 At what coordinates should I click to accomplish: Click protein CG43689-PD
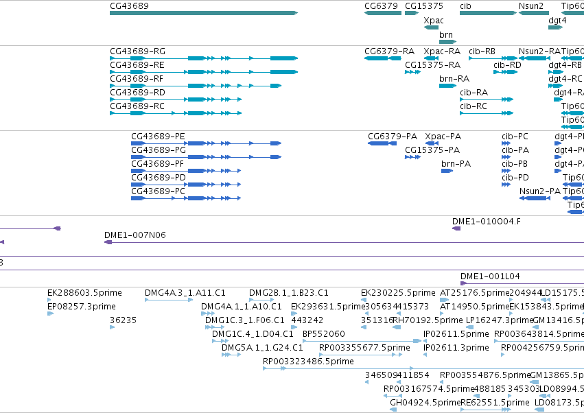coord(186,185)
